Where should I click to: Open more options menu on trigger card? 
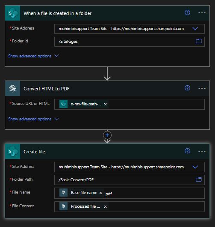coord(202,13)
